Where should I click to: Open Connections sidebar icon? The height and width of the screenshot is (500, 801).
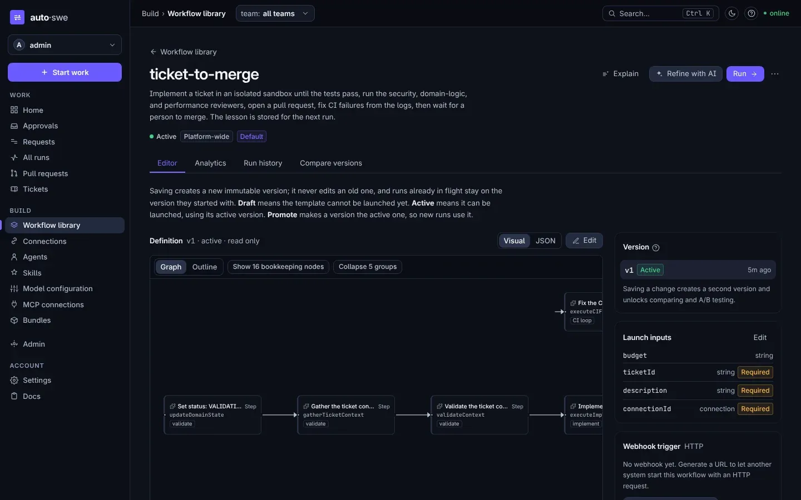click(x=14, y=241)
